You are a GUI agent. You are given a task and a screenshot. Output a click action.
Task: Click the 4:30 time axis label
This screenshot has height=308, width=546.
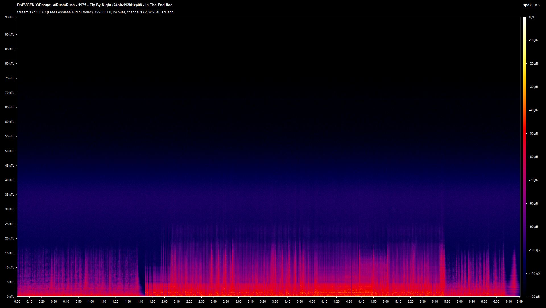[349, 301]
